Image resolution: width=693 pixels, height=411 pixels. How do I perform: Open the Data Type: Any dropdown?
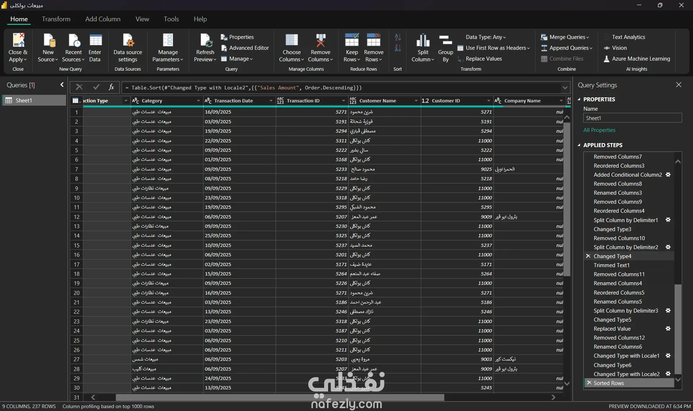(x=485, y=37)
